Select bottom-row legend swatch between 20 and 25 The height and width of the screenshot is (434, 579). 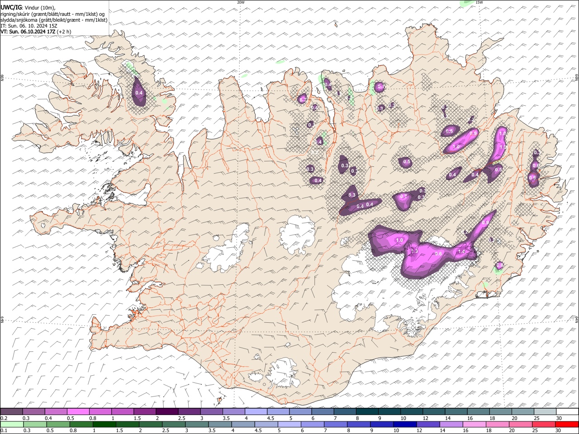pos(521,425)
